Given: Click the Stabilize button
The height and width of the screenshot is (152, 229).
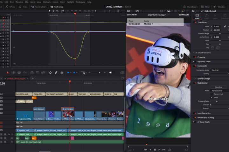Looking at the screenshot, I should coord(219,87).
